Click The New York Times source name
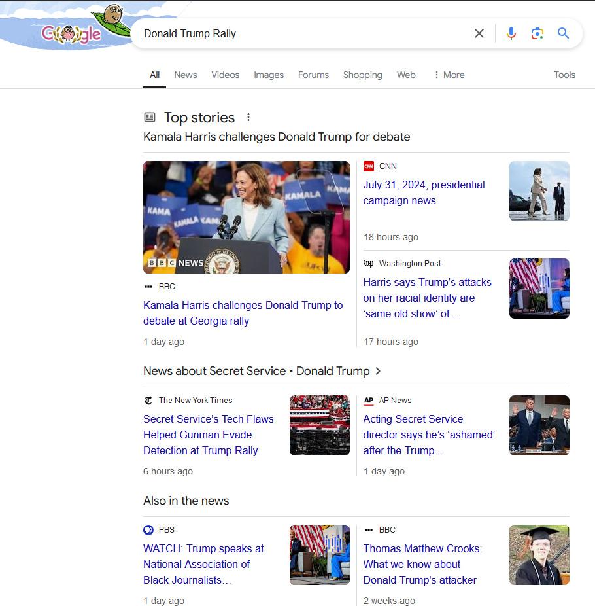 [x=195, y=401]
